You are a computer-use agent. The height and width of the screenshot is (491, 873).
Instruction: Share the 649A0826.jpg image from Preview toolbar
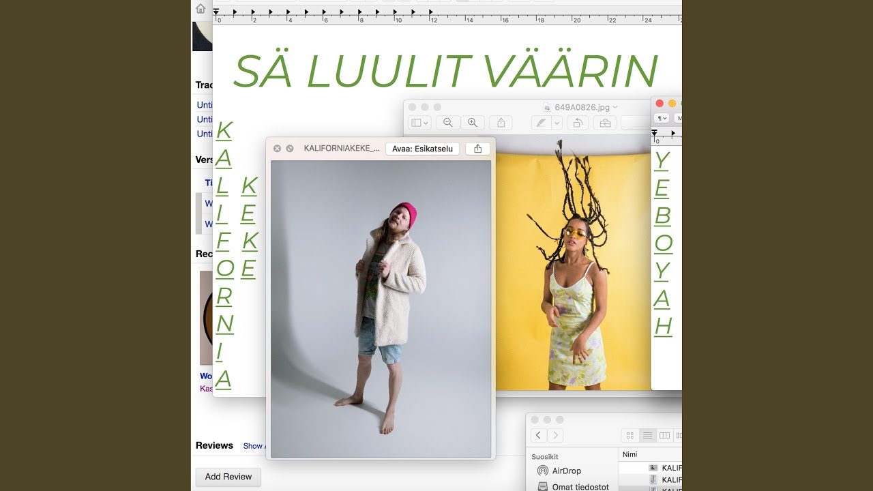coord(501,123)
